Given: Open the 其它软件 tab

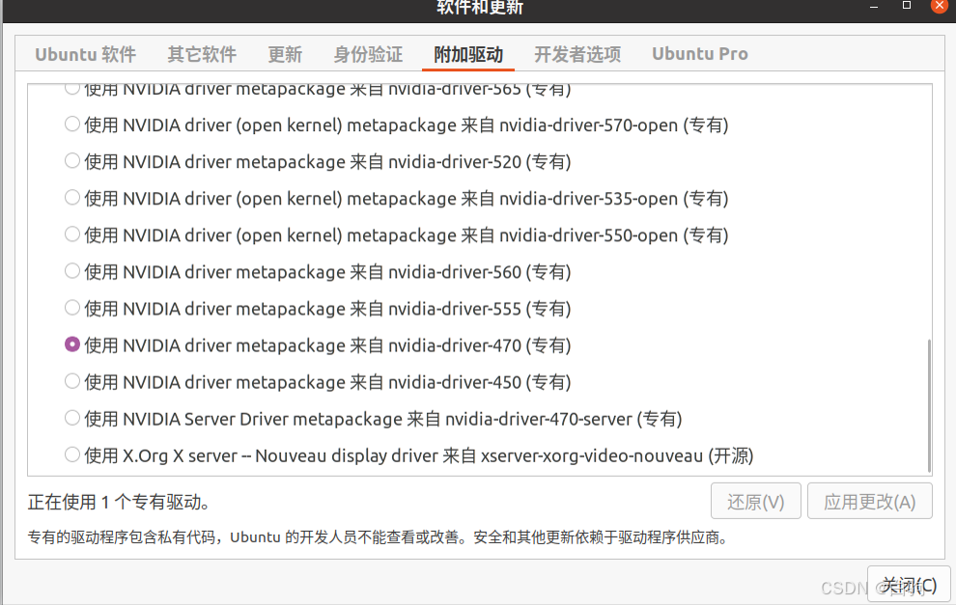Looking at the screenshot, I should 202,54.
